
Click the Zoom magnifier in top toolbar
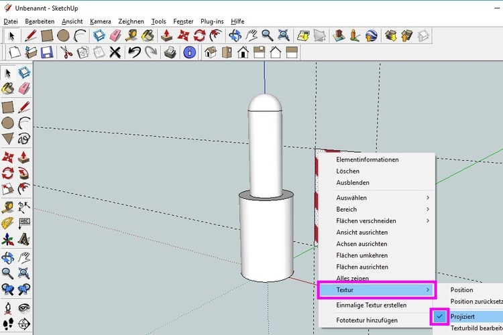[x=267, y=36]
